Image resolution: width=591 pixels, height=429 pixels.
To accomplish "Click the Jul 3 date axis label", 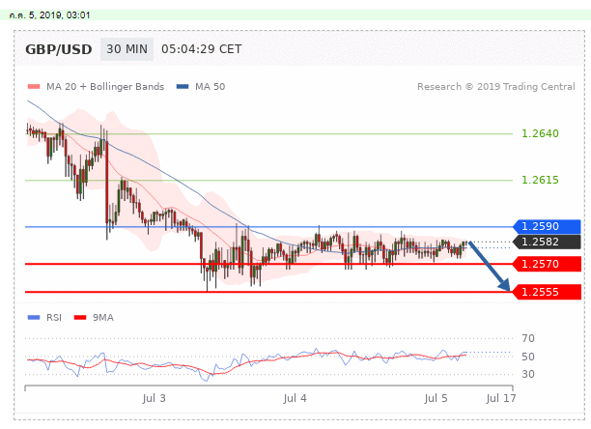I will (x=154, y=398).
